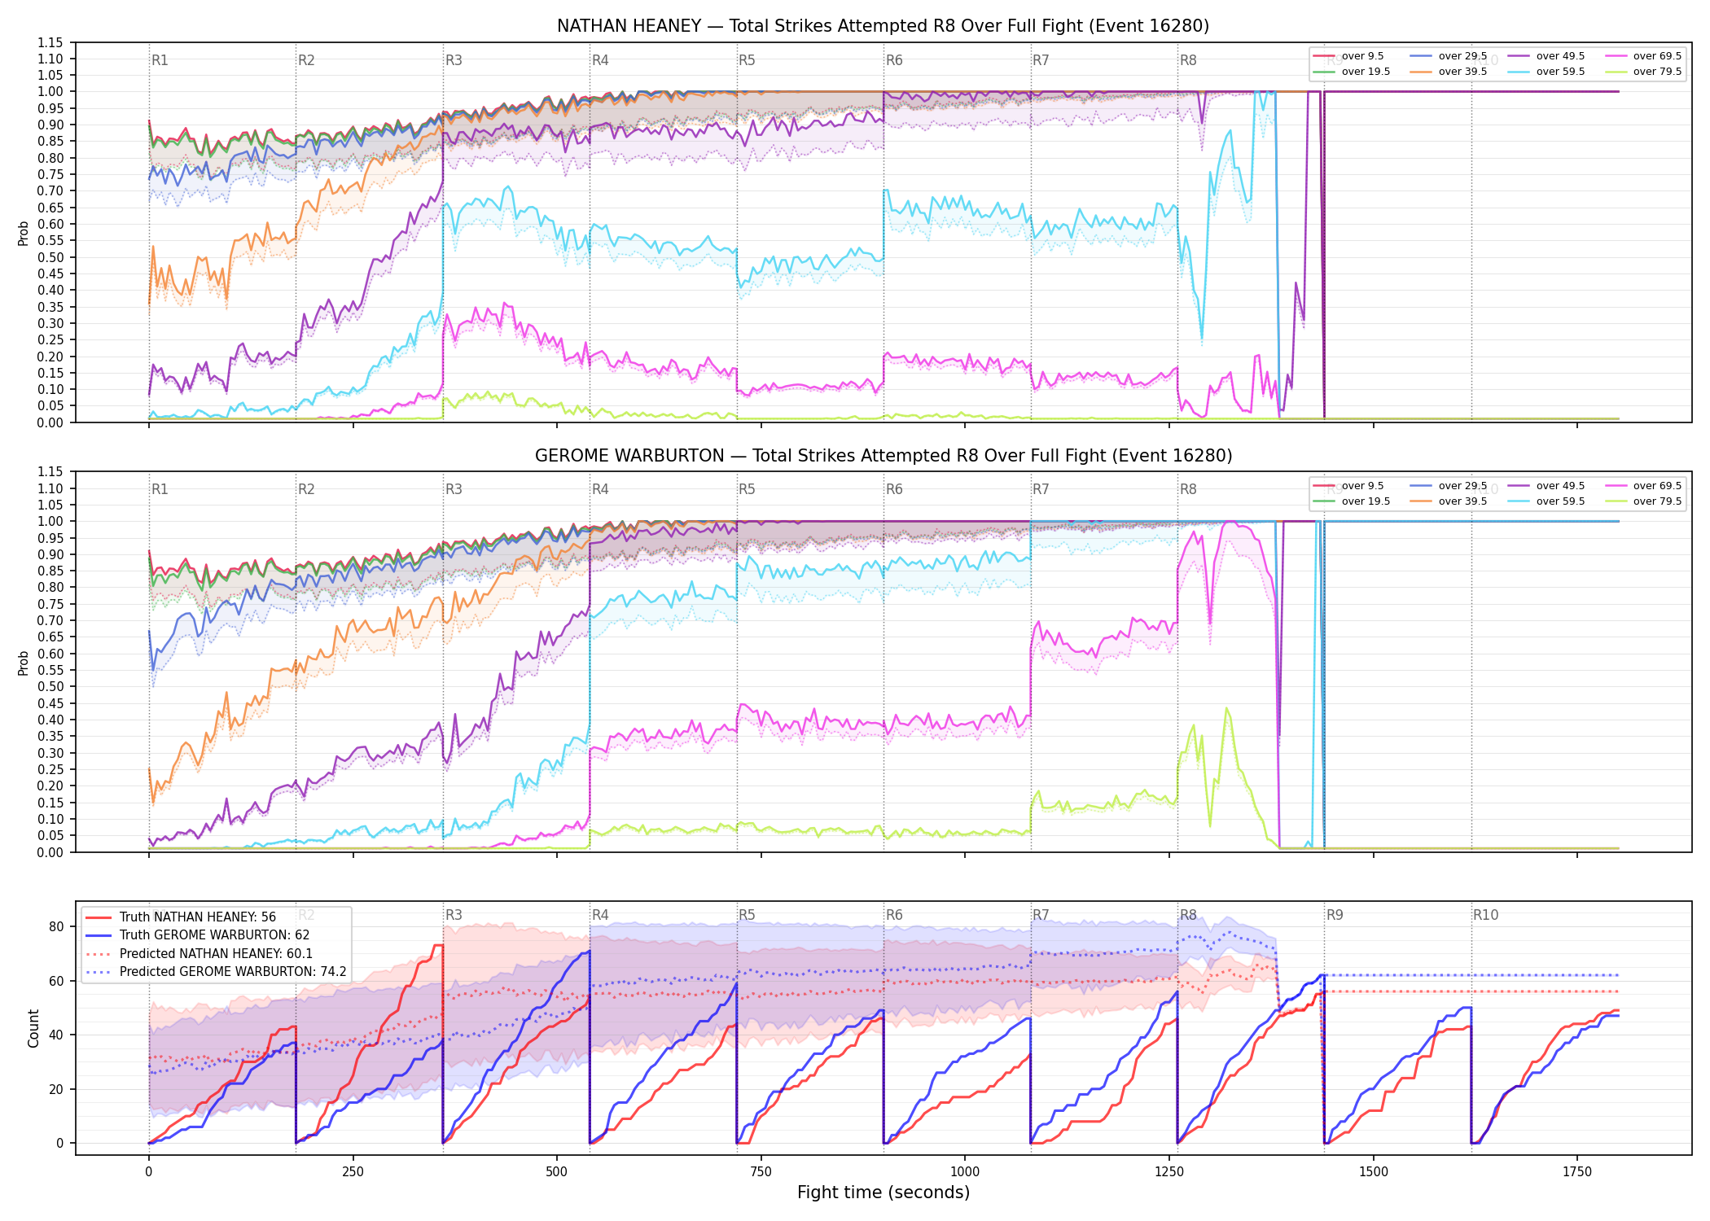Click the R3 round marker in Nathan Heaney chart
This screenshot has width=1710, height=1221.
point(454,60)
